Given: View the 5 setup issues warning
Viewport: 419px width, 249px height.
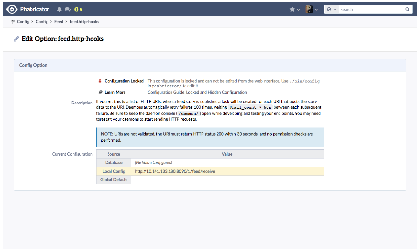Looking at the screenshot, I should [78, 9].
